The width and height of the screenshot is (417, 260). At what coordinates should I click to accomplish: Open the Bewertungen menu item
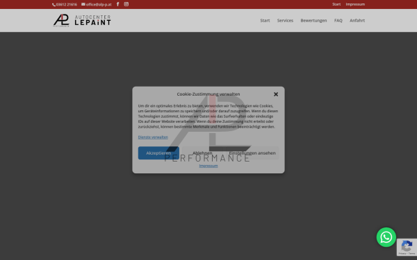click(x=313, y=20)
